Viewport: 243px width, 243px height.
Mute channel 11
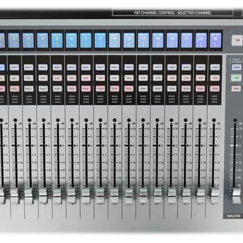point(143,89)
